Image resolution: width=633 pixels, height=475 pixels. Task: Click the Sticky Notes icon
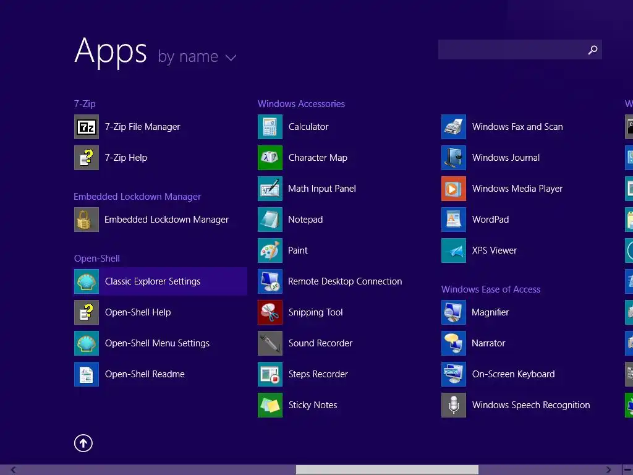[x=270, y=405]
